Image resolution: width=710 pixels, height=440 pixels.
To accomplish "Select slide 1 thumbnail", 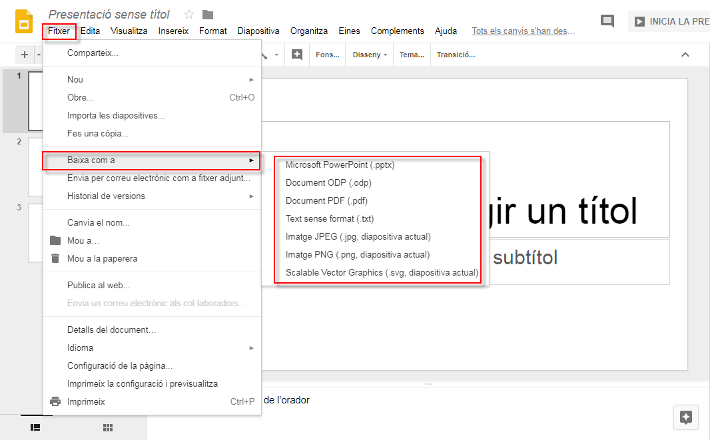I will coord(36,101).
